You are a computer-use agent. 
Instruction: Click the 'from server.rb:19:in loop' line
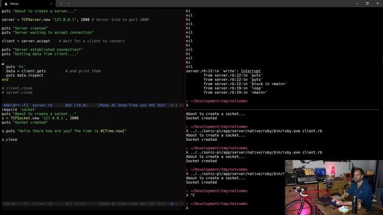[x=233, y=88]
